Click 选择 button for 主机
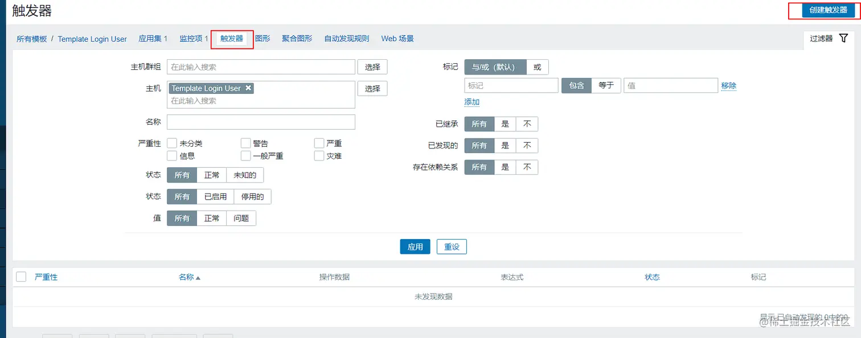The image size is (861, 338). tap(372, 88)
